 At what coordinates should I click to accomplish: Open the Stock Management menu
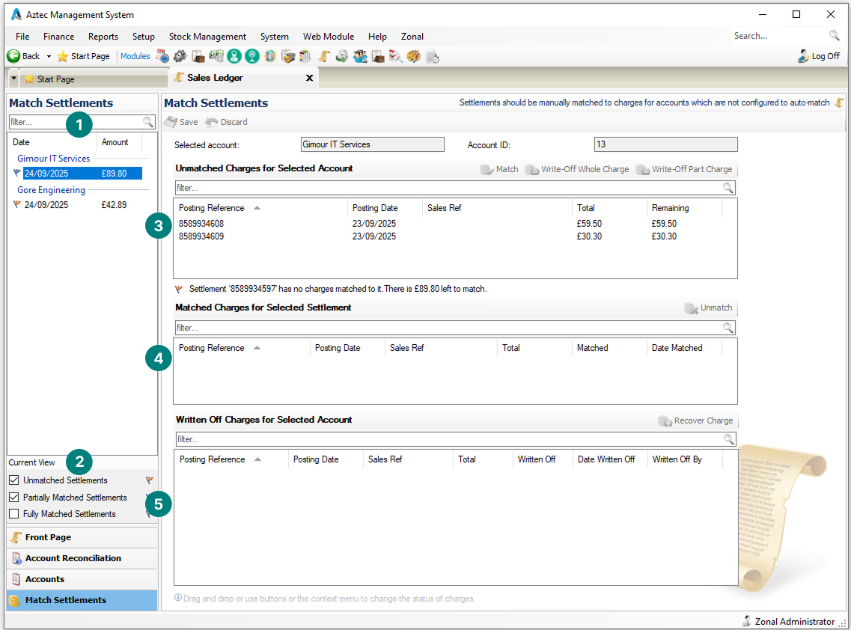(x=207, y=36)
